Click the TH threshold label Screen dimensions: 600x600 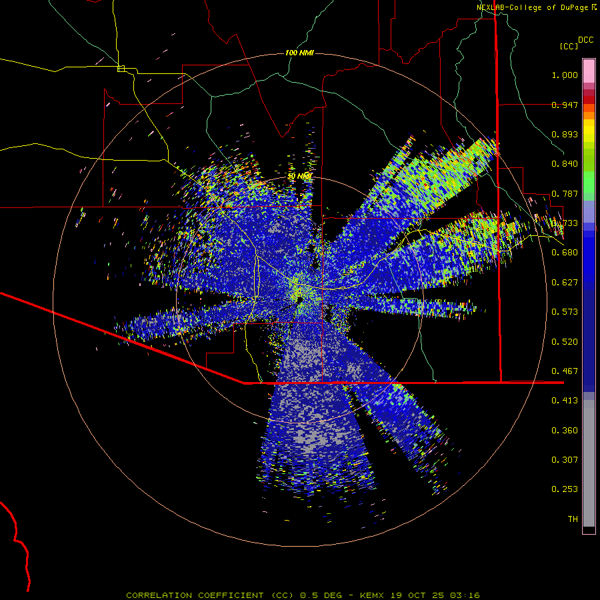click(x=573, y=519)
